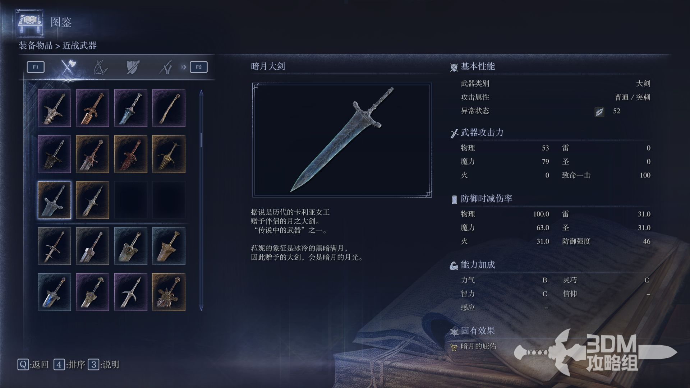
Task: Expand more categories with double chevron
Action: 184,67
